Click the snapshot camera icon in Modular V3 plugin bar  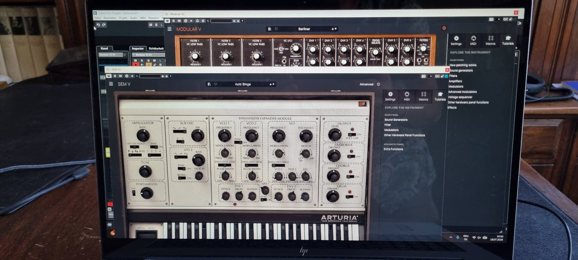pos(491,19)
